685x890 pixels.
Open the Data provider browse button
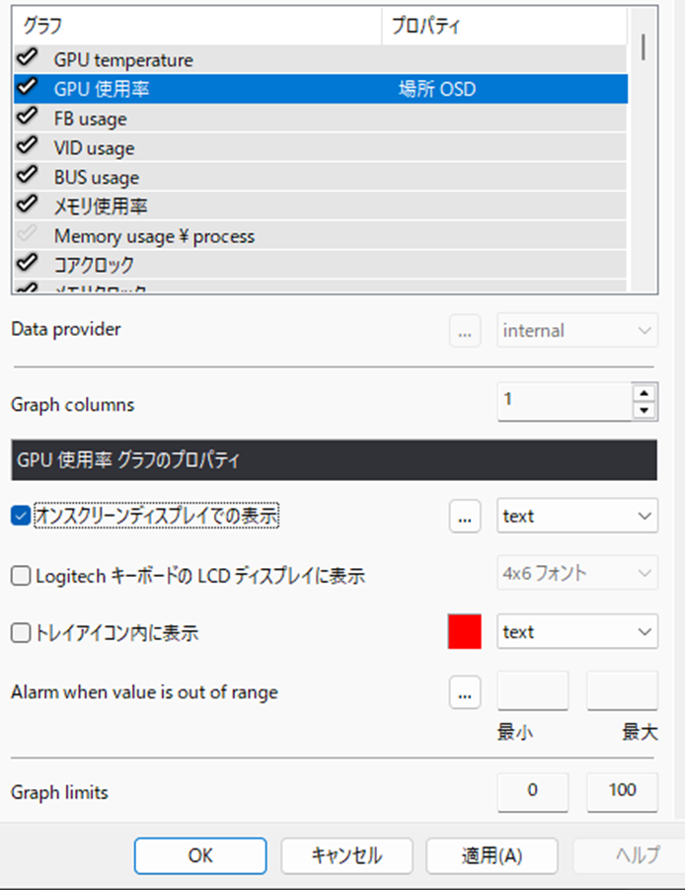[465, 330]
